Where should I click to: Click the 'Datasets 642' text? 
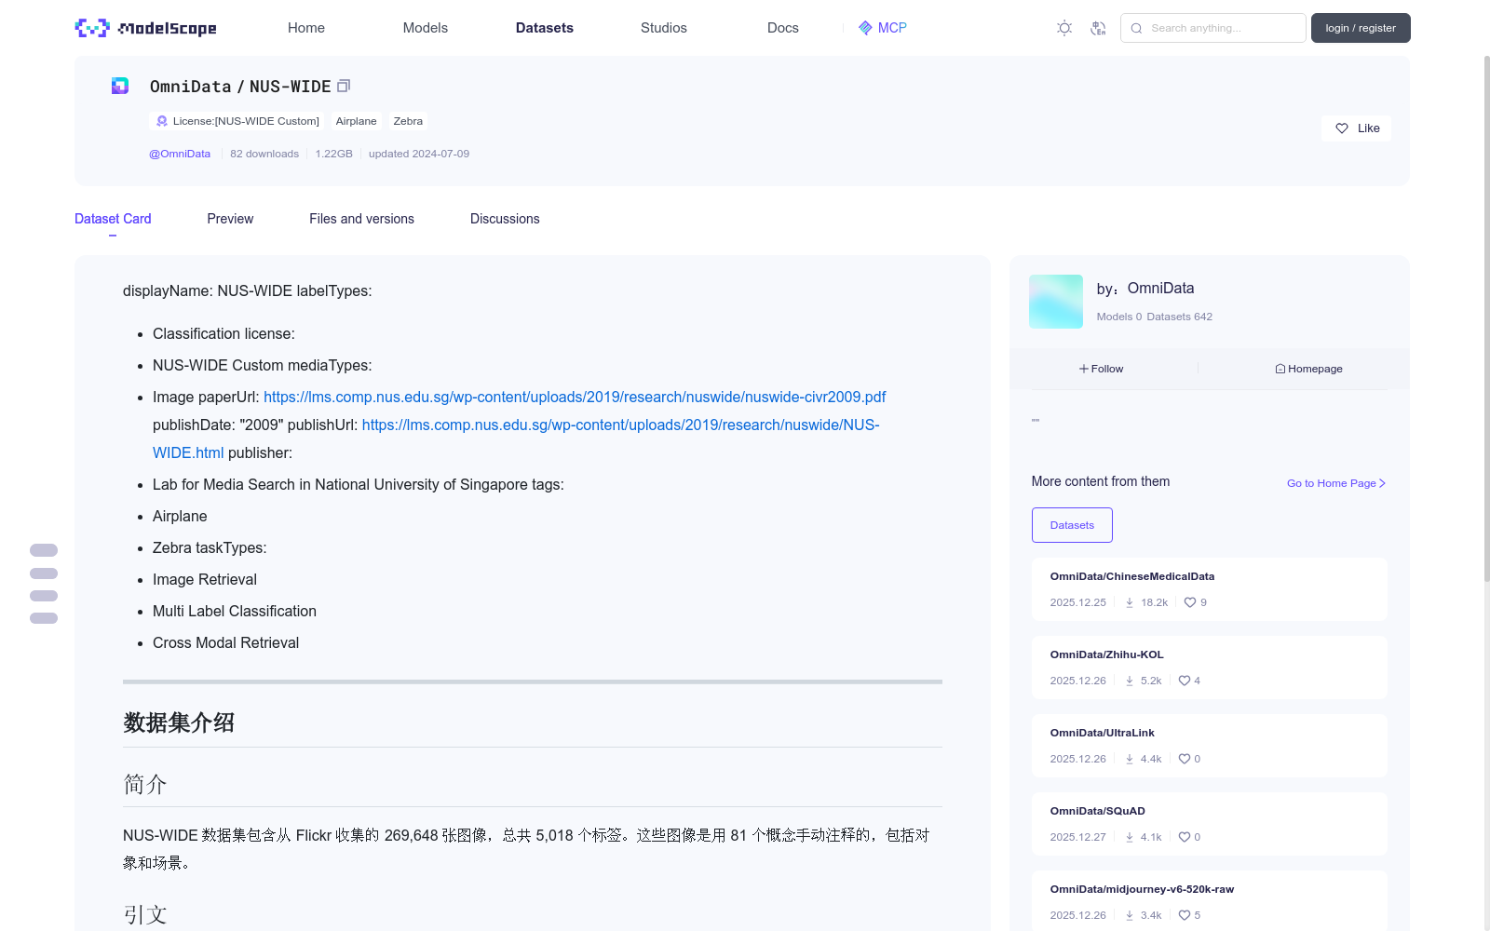pos(1180,317)
